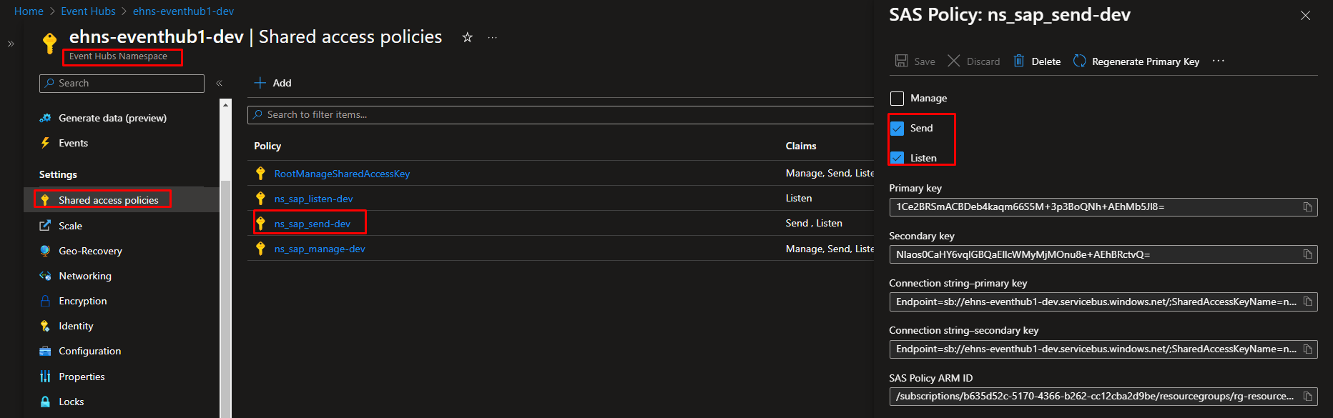Navigate to Home breadcrumb
The height and width of the screenshot is (418, 1333).
(x=29, y=11)
